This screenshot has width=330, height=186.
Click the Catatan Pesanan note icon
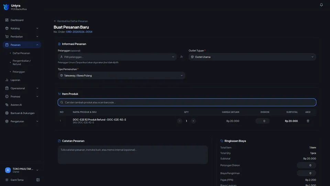59,141
